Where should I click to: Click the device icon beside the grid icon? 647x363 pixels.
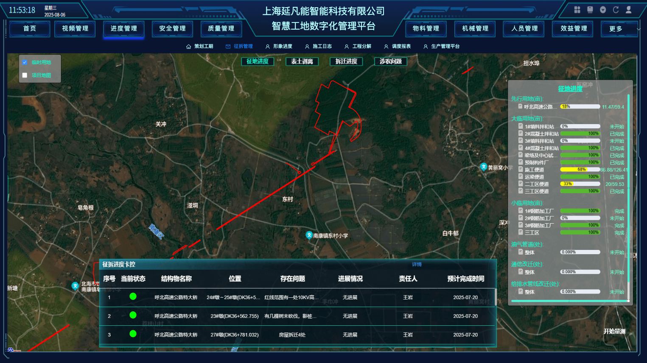click(x=590, y=10)
